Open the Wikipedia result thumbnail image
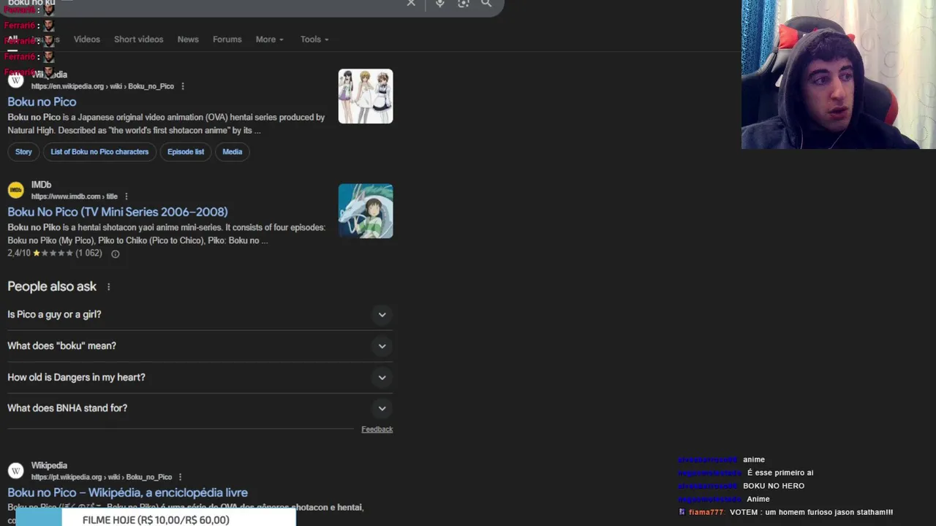Image resolution: width=936 pixels, height=526 pixels. coord(366,96)
